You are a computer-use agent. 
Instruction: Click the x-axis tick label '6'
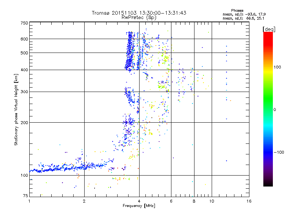171,201
